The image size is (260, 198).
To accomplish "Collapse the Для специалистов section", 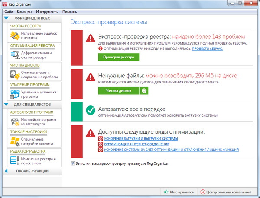I will click(6, 105).
